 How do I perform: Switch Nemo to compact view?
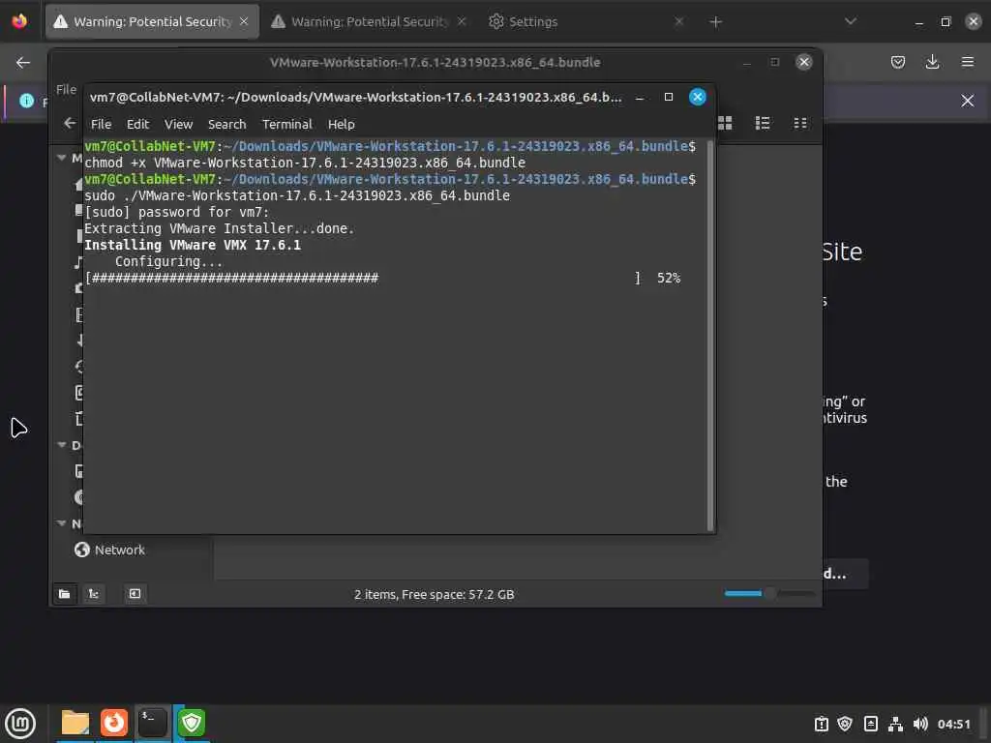pyautogui.click(x=800, y=123)
